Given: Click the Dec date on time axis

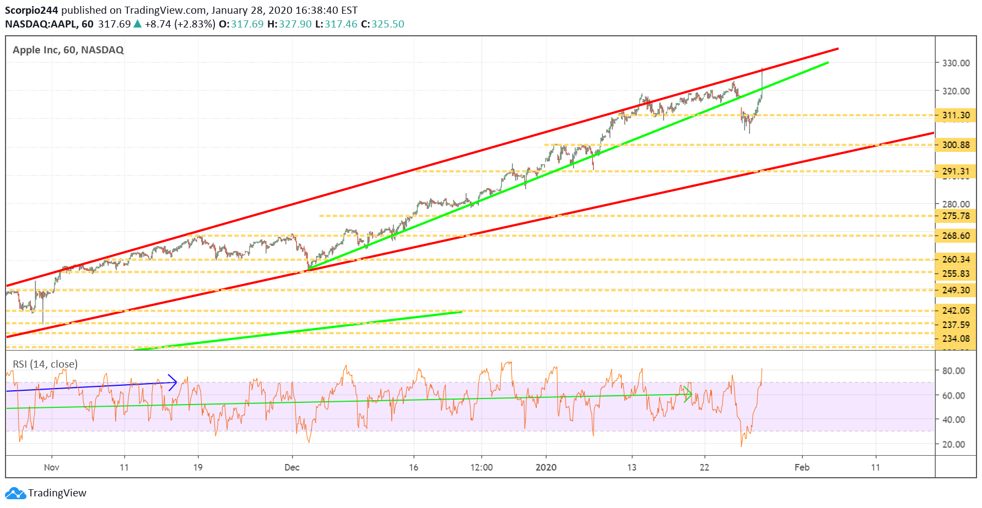Looking at the screenshot, I should [292, 468].
